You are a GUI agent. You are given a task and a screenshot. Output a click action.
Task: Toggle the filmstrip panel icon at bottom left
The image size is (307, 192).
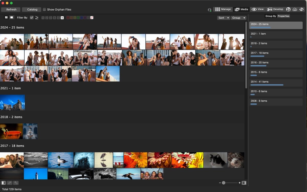[4, 183]
